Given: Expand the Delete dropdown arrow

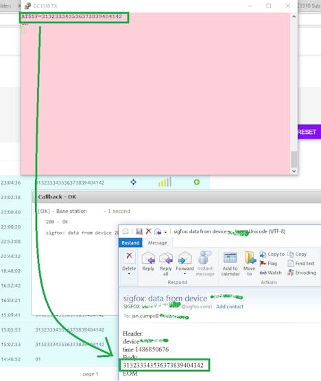Looking at the screenshot, I should click(129, 274).
